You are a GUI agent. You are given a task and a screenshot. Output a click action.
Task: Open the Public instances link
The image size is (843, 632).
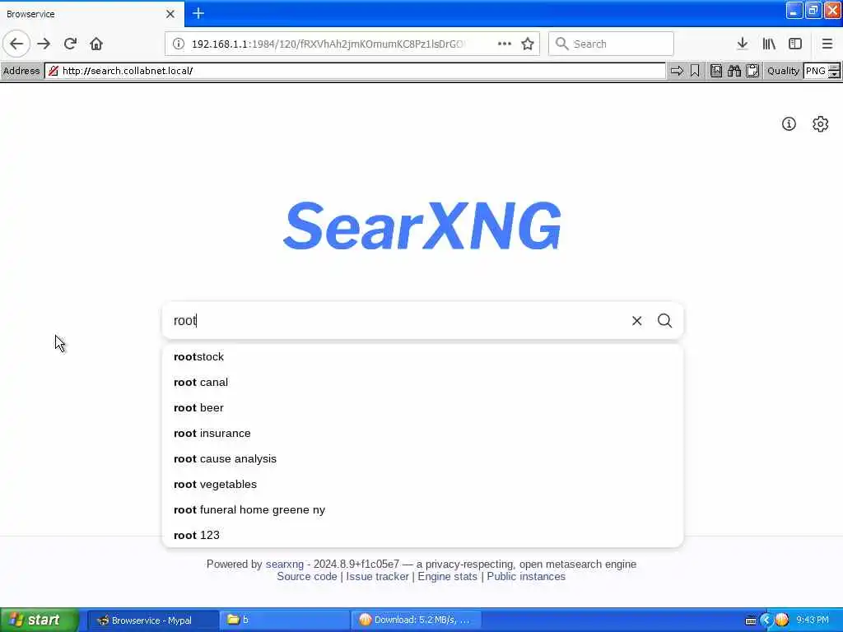tap(526, 577)
